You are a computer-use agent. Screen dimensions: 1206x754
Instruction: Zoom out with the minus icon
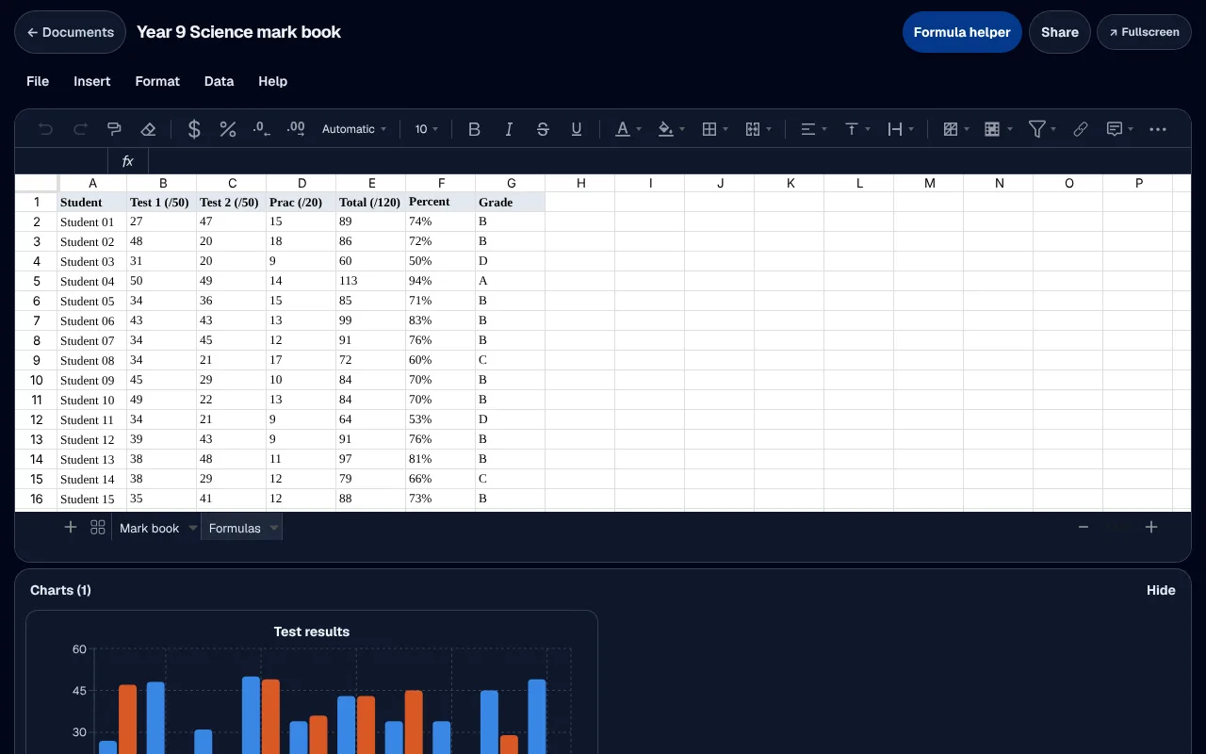point(1084,527)
